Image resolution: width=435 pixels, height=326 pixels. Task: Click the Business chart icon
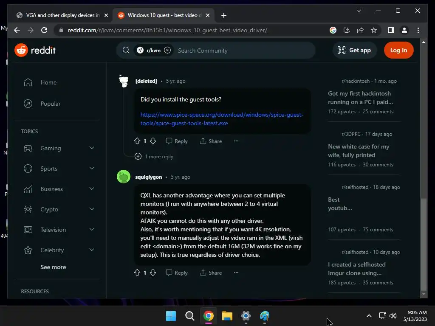28,189
